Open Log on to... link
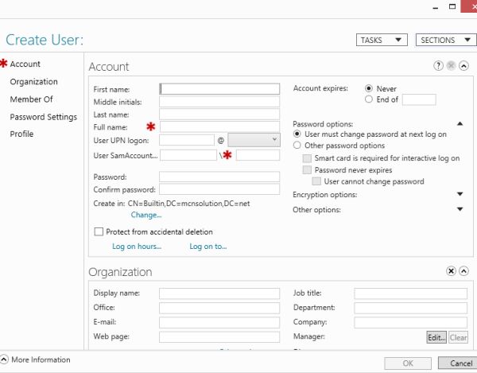The image size is (477, 373). (208, 246)
